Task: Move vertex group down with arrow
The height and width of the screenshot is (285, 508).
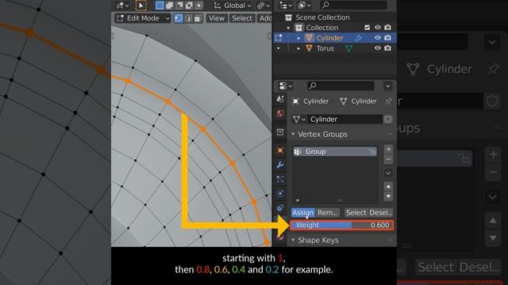Action: [388, 196]
